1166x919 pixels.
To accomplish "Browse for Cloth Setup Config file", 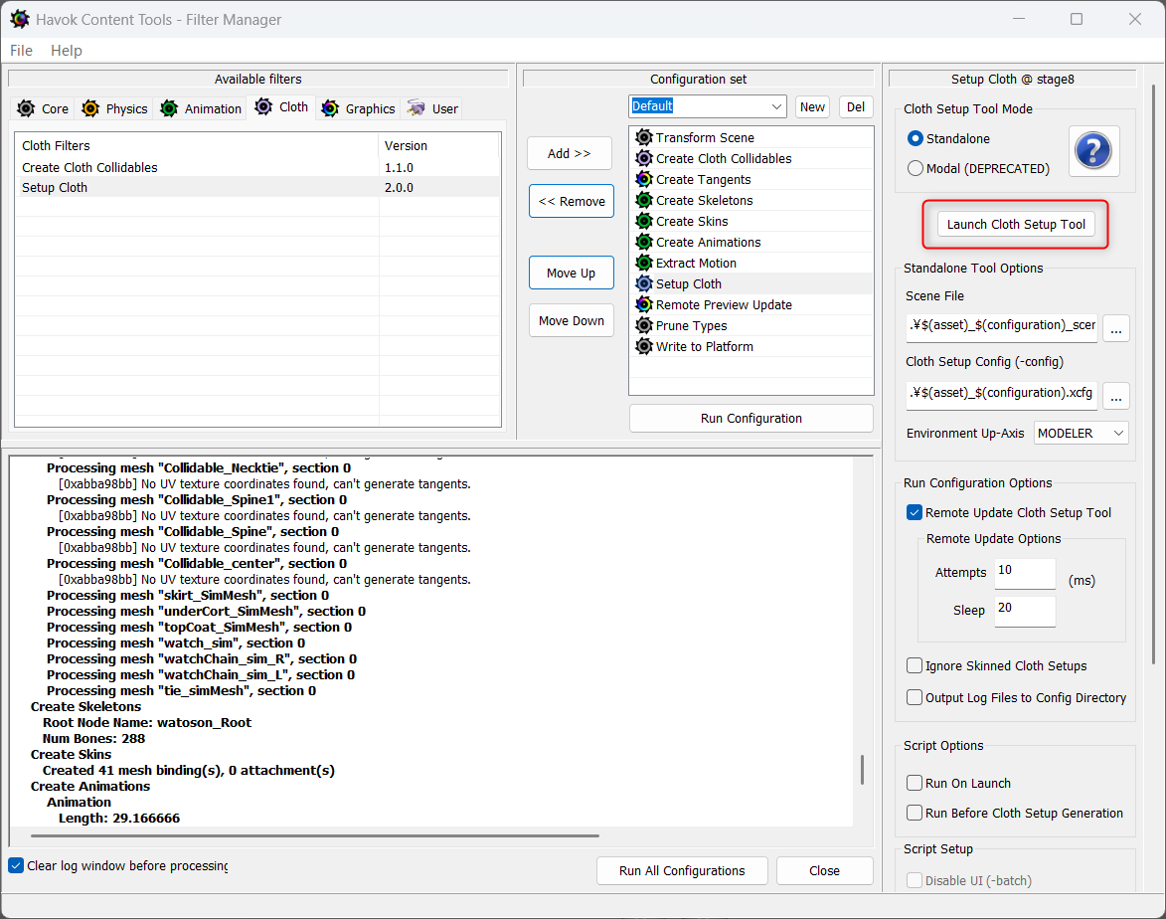I will click(x=1116, y=396).
